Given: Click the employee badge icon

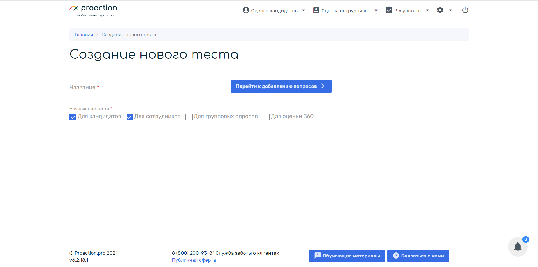Looking at the screenshot, I should [x=316, y=10].
